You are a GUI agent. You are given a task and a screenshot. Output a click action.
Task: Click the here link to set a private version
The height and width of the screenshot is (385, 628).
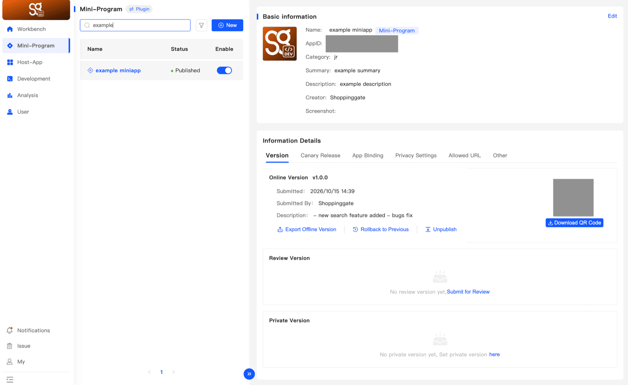[495, 354]
